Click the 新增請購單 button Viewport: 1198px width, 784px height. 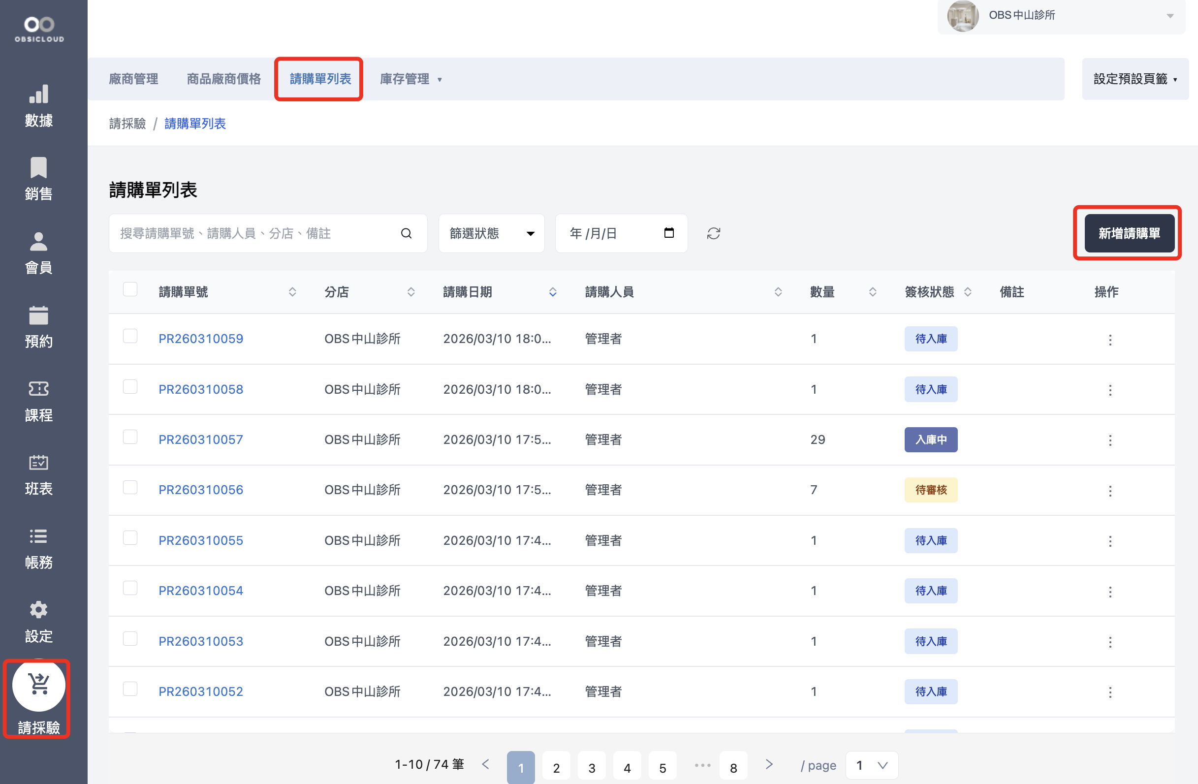[x=1129, y=233]
